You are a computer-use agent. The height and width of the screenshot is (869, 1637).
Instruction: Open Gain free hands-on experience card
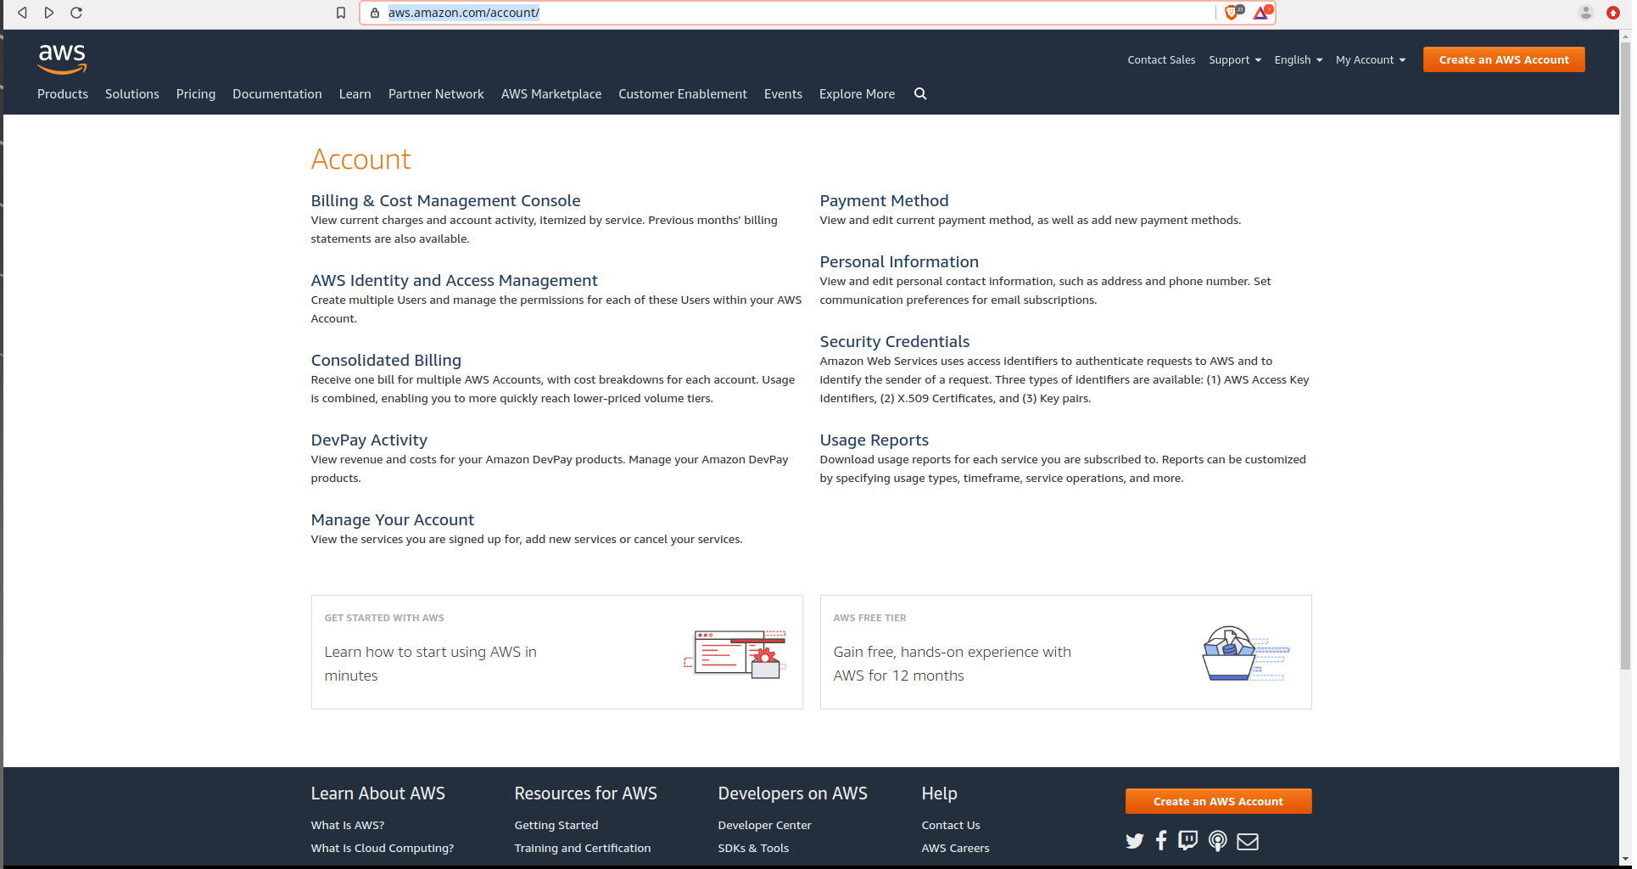[1065, 652]
